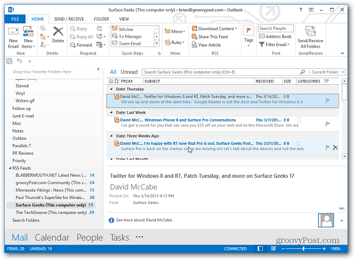
Task: Switch to the HOME tab
Action: (x=38, y=19)
